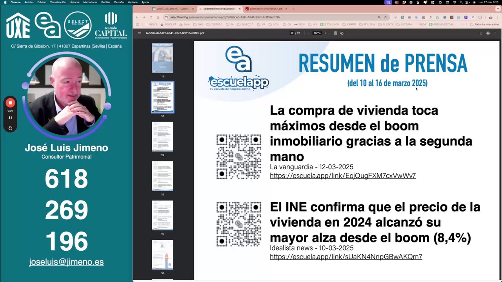Open a new browser tab
Viewport: 502px width, 282px height.
(293, 9)
